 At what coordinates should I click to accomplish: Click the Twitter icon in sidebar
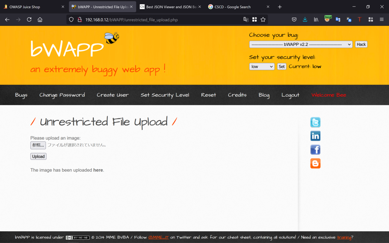[x=315, y=122]
